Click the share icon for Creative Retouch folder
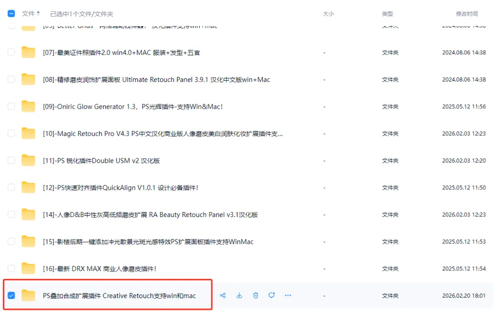498x317 pixels. click(x=223, y=295)
